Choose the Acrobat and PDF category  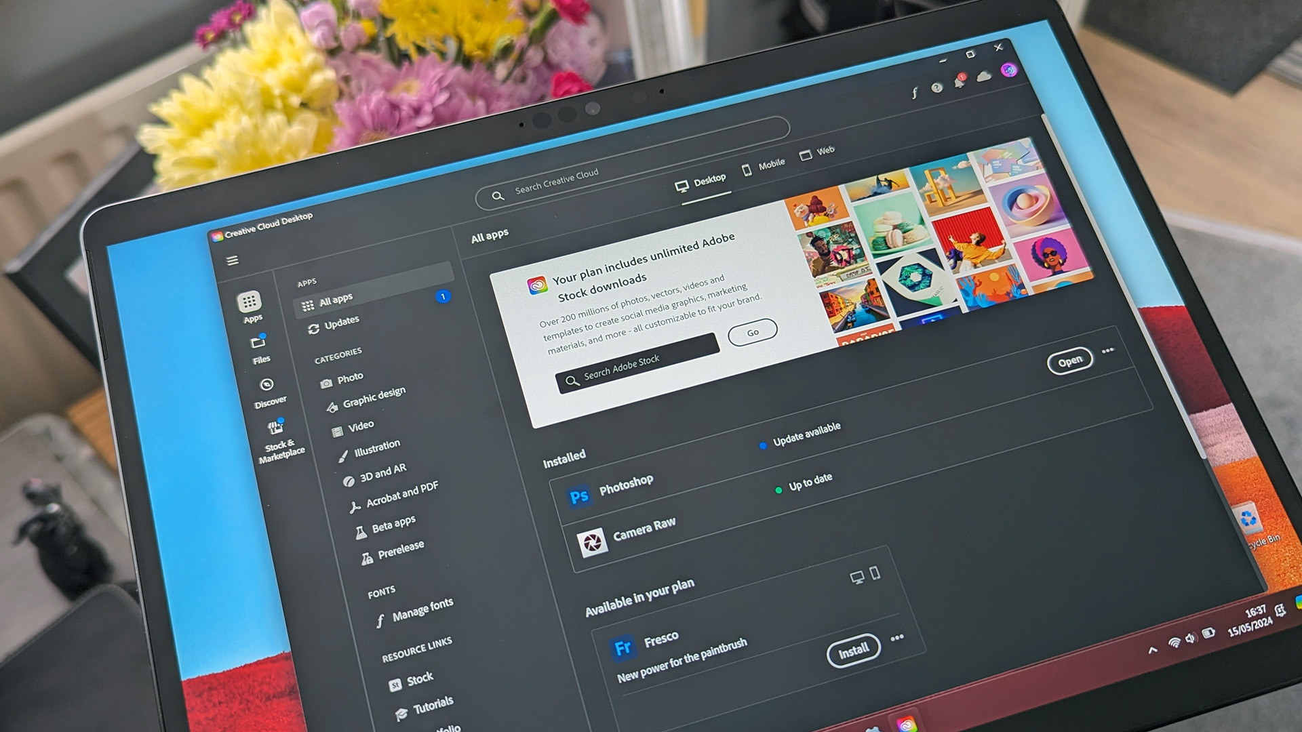tap(393, 496)
